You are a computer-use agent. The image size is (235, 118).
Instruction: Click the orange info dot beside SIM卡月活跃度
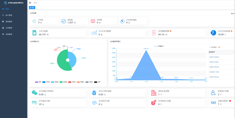point(231,31)
